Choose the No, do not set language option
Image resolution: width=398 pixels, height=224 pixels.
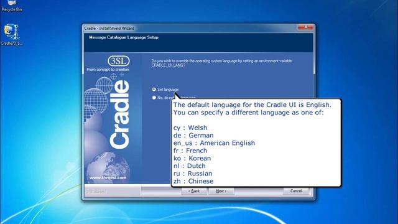point(154,98)
